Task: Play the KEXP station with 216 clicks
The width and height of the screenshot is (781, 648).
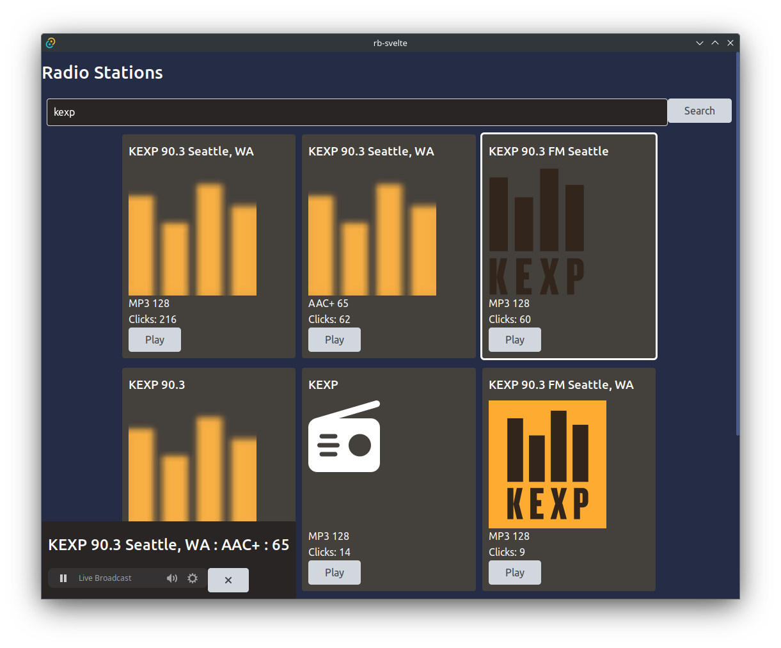Action: click(x=154, y=340)
